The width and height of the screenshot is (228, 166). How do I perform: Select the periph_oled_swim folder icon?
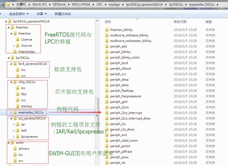107,140
